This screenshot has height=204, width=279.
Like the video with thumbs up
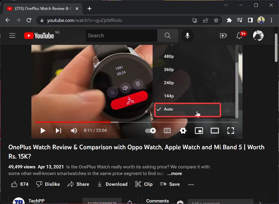point(14,184)
